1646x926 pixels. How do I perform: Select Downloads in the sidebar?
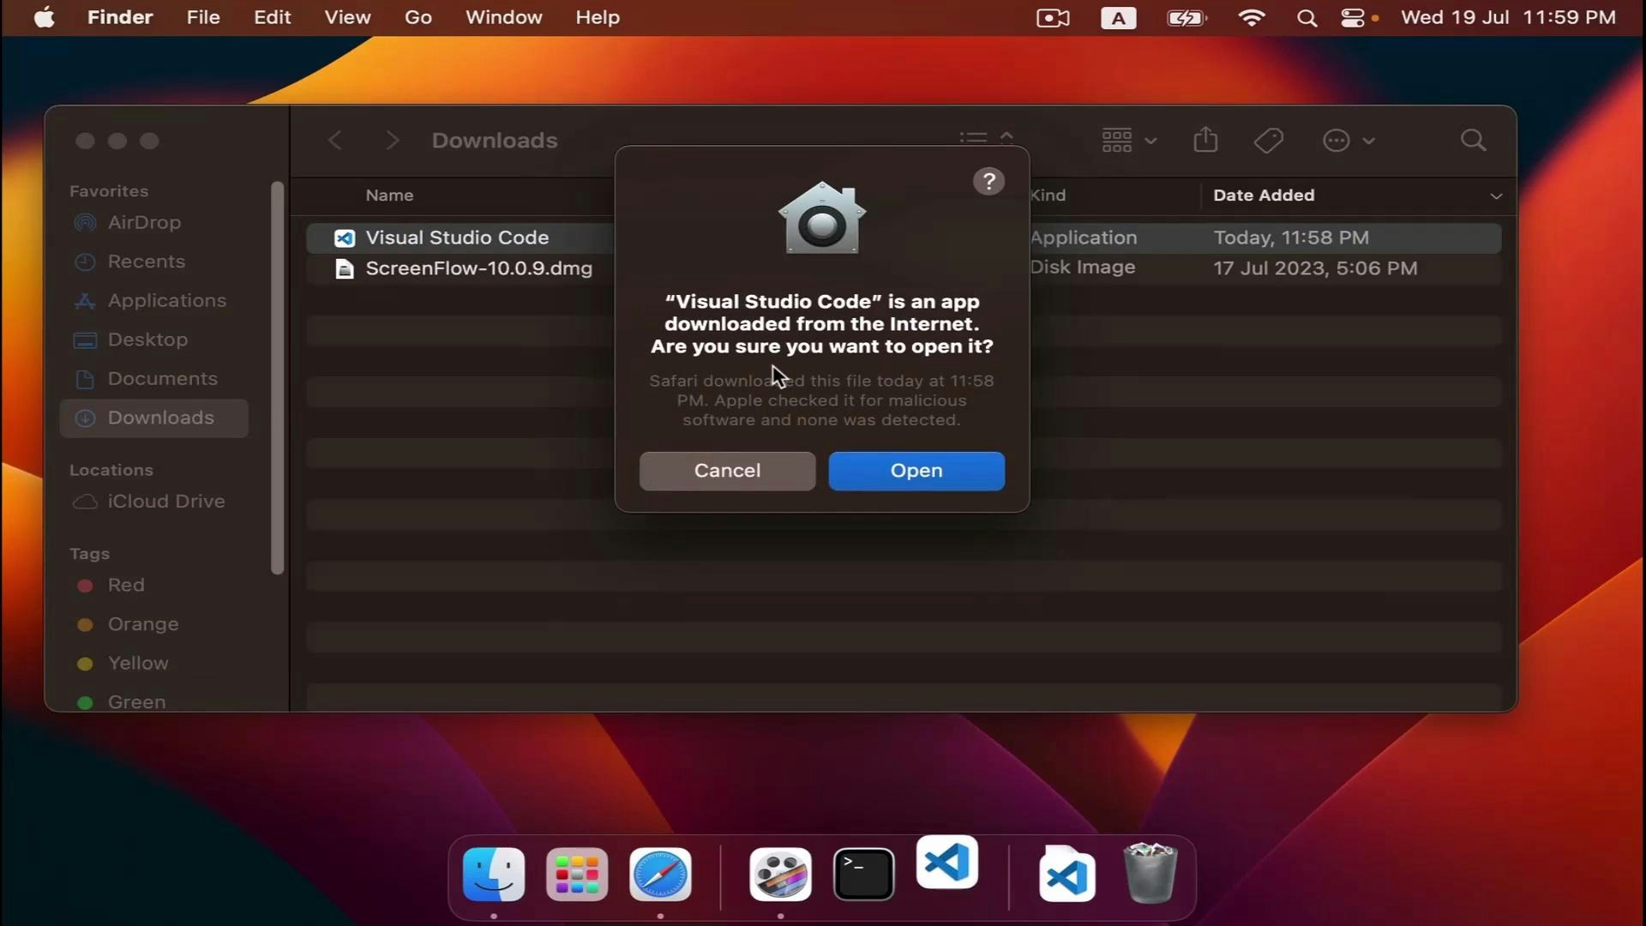pyautogui.click(x=154, y=418)
